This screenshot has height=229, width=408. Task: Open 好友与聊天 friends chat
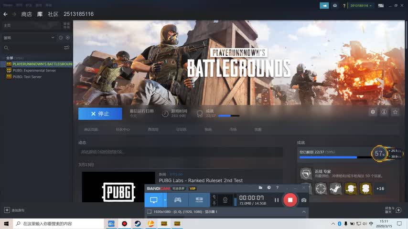[393, 210]
